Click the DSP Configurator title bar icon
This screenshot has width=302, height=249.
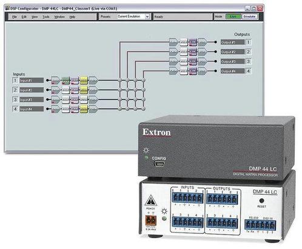click(7, 8)
